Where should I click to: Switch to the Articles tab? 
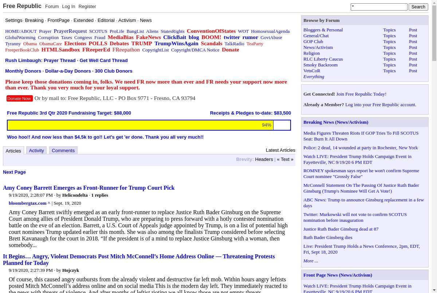click(x=13, y=151)
